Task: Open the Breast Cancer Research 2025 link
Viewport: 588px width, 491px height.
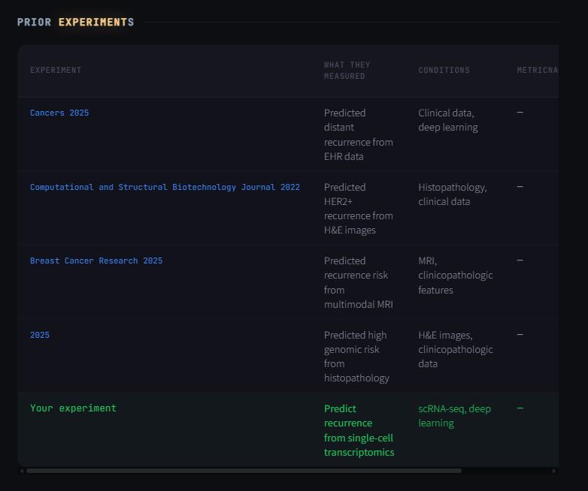Action: (x=96, y=261)
